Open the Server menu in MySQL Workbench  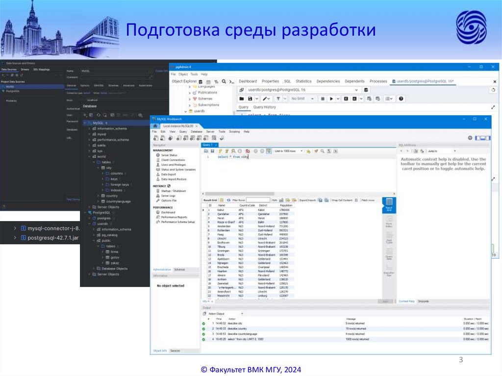pos(210,132)
